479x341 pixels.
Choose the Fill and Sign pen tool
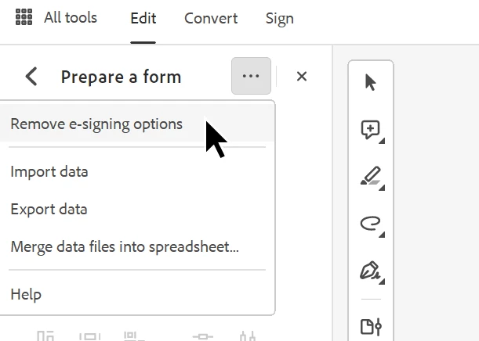[369, 271]
